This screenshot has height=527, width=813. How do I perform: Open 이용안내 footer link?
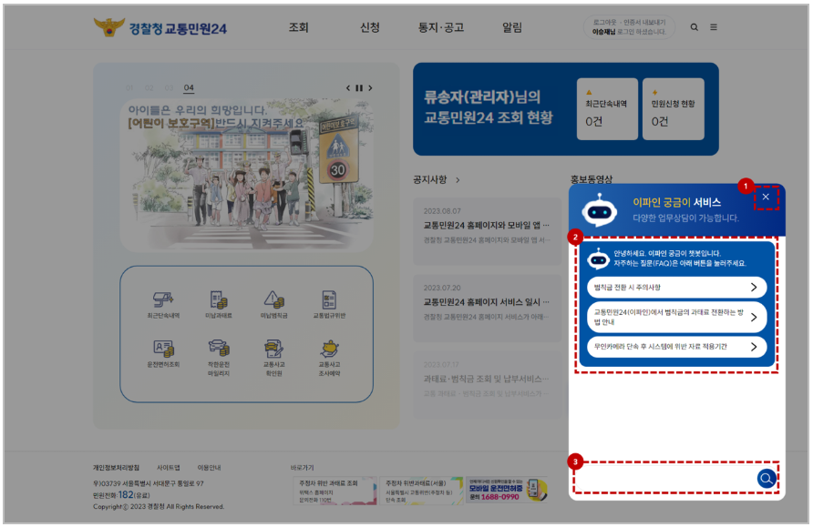tap(209, 468)
